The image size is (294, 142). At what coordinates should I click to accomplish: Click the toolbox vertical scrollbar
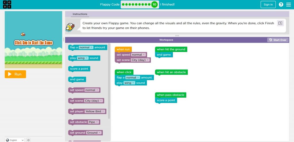tap(109, 81)
